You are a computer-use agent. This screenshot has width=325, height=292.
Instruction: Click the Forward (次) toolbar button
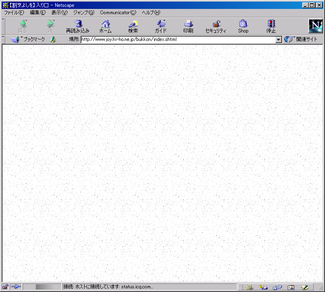point(50,26)
